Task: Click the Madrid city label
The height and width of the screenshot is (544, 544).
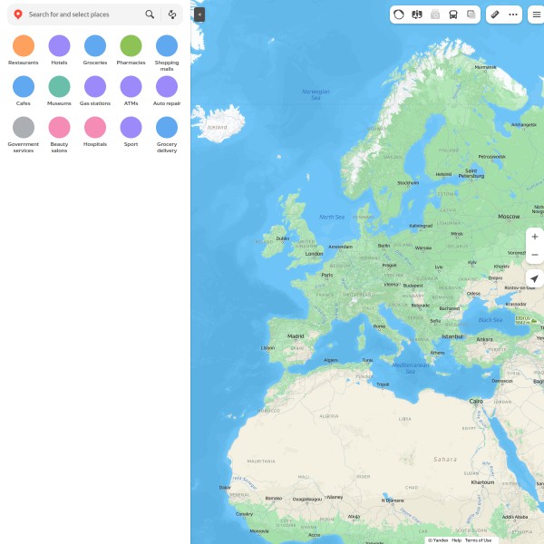Action: click(x=296, y=336)
